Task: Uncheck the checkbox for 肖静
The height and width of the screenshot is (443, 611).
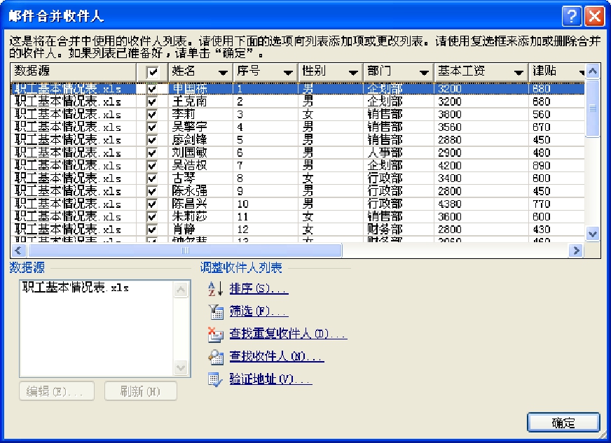Action: pyautogui.click(x=152, y=230)
